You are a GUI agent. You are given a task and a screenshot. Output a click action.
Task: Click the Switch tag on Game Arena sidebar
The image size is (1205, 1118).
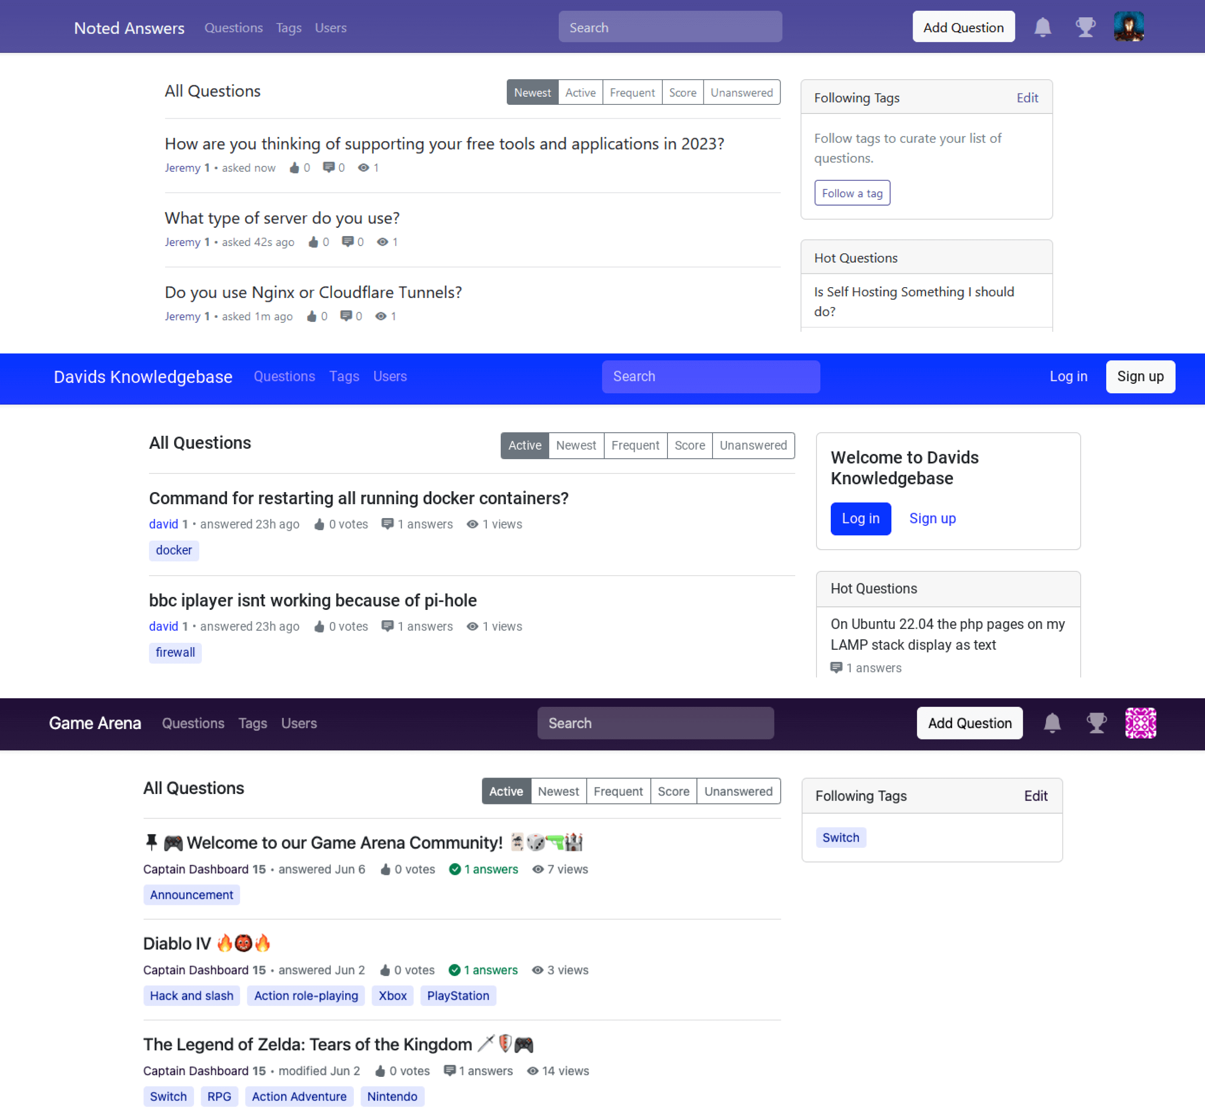[840, 837]
